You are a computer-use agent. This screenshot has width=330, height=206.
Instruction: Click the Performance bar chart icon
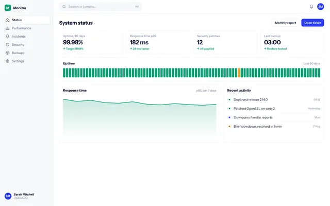[8, 28]
